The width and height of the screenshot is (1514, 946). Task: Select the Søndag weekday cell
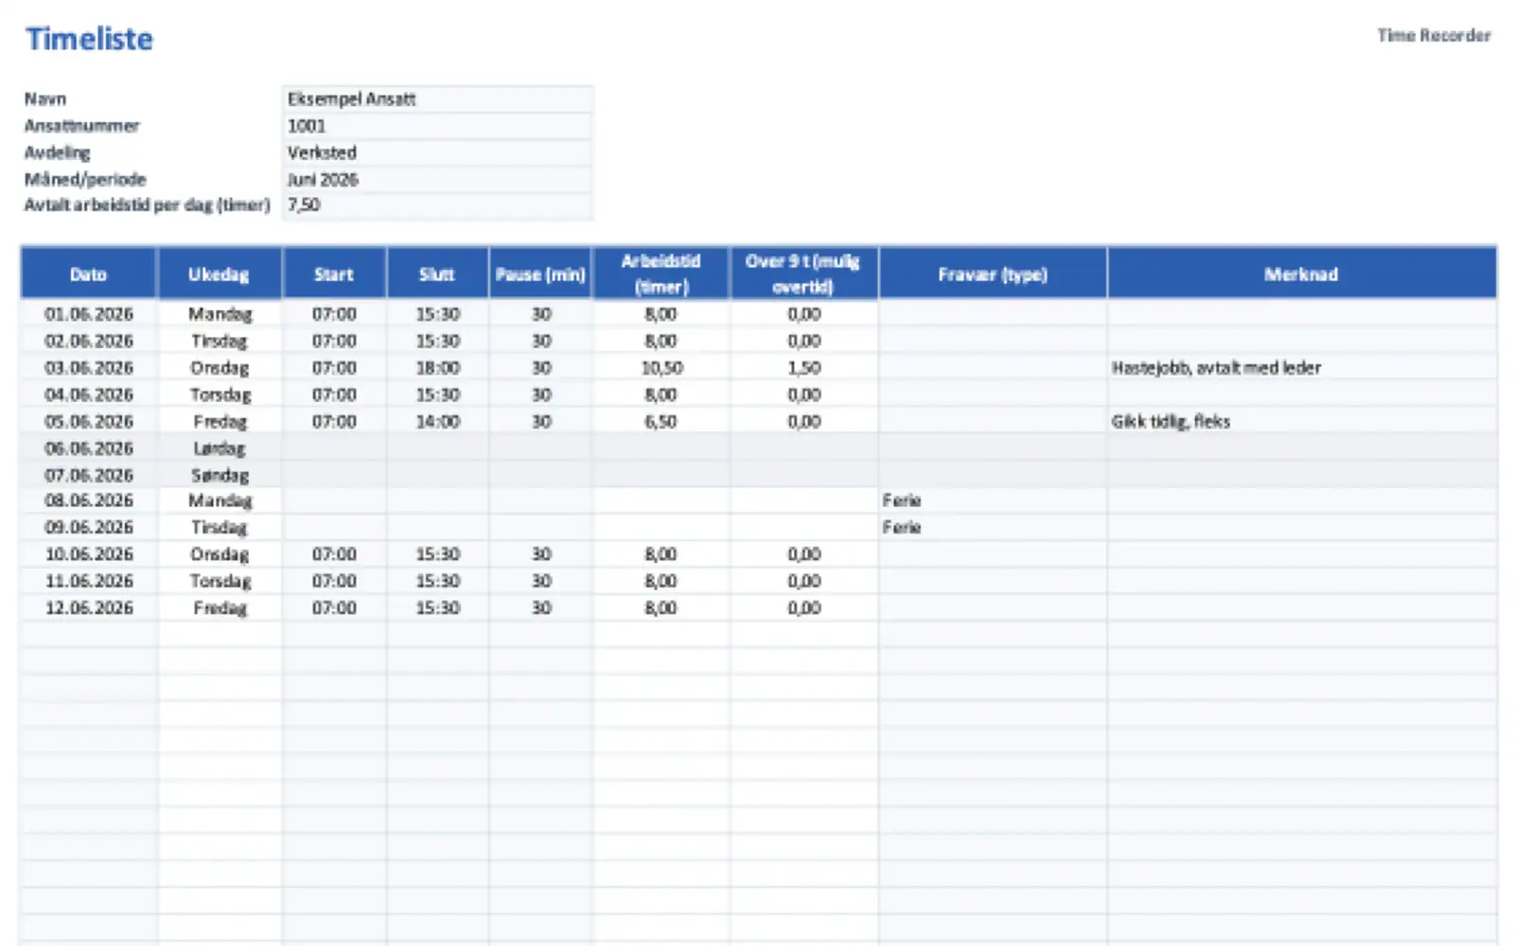point(220,475)
